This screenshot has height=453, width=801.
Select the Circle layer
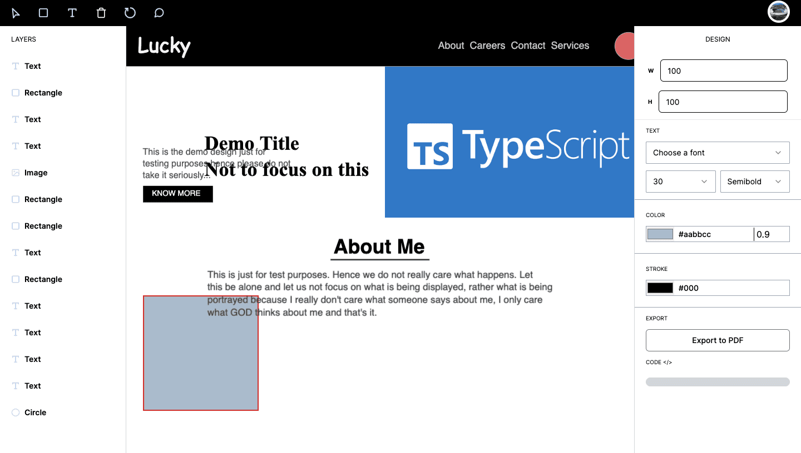63,412
